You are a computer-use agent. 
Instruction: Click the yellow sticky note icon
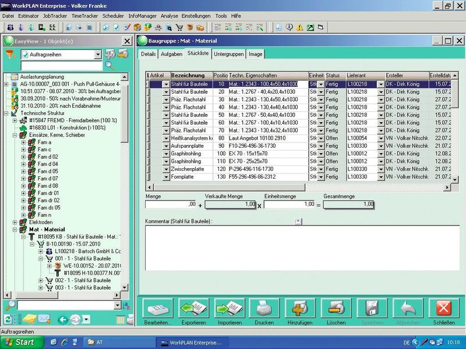tap(30, 319)
